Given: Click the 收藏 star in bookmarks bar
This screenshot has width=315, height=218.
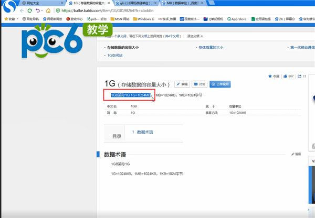Looking at the screenshot, I should coord(9,19).
